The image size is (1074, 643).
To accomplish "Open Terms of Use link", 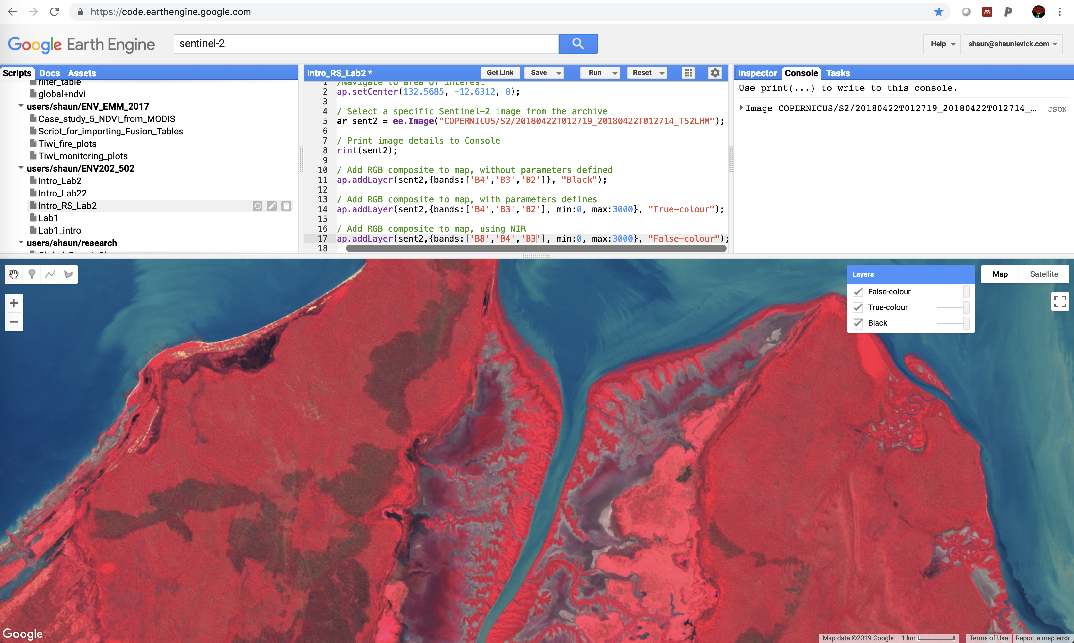I will (988, 638).
